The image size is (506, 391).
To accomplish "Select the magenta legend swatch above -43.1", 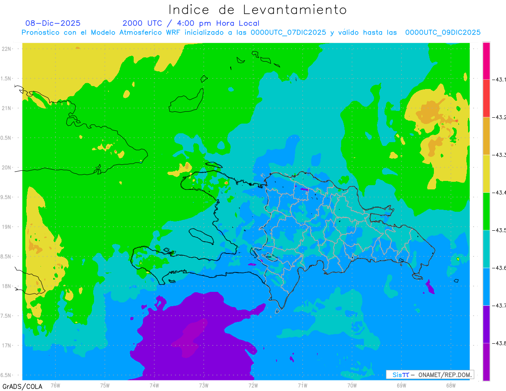I will [486, 61].
